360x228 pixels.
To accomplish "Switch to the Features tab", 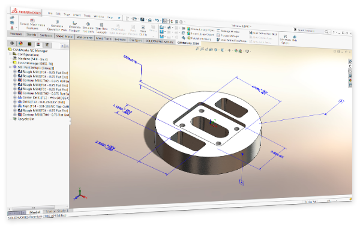I will [16, 34].
